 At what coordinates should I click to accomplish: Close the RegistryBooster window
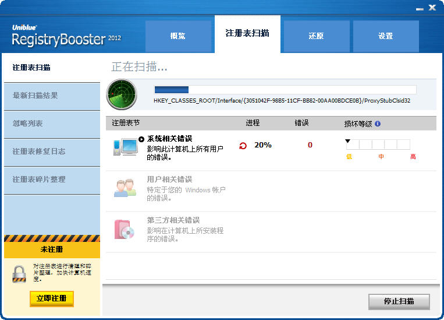click(432, 8)
